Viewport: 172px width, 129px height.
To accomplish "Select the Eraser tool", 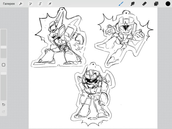I will click(x=144, y=4).
